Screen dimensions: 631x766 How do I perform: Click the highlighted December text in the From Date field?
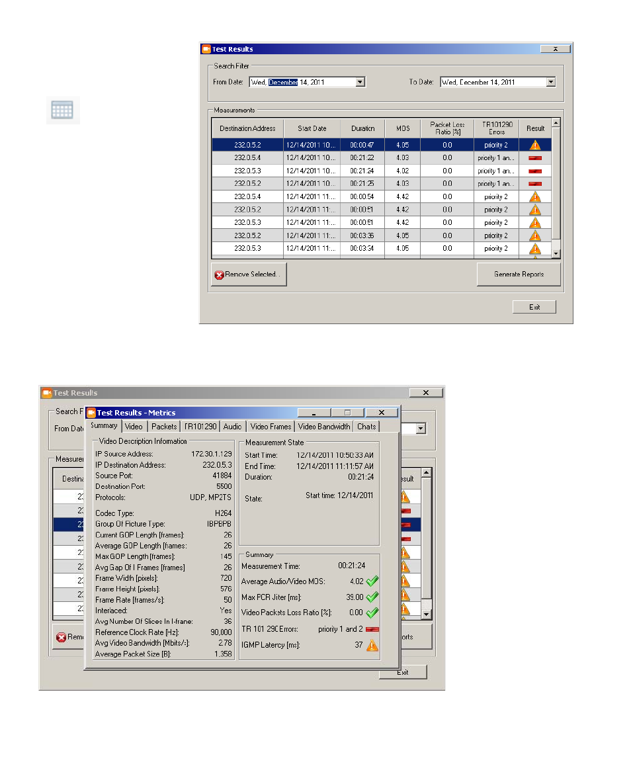point(283,82)
